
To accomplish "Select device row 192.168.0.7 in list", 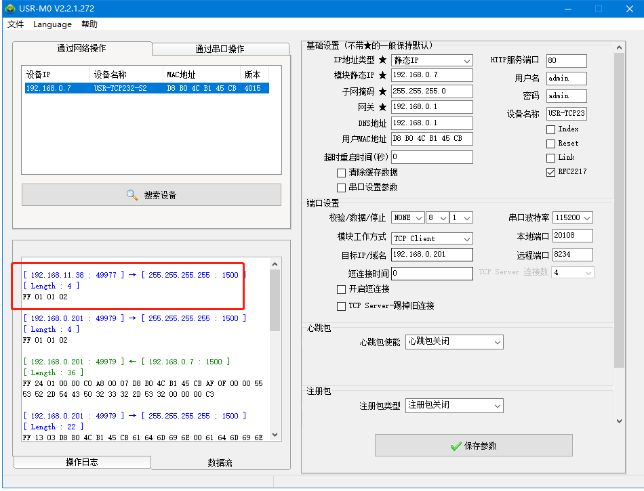I will [146, 88].
